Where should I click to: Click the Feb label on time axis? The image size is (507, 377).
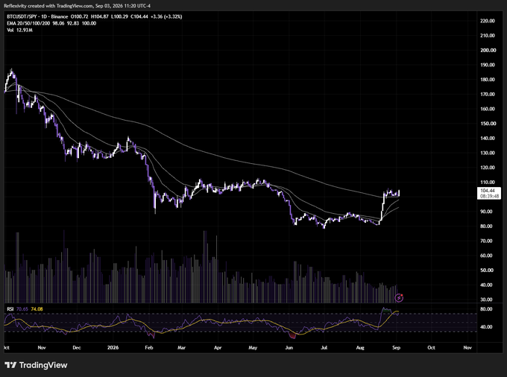[148, 348]
